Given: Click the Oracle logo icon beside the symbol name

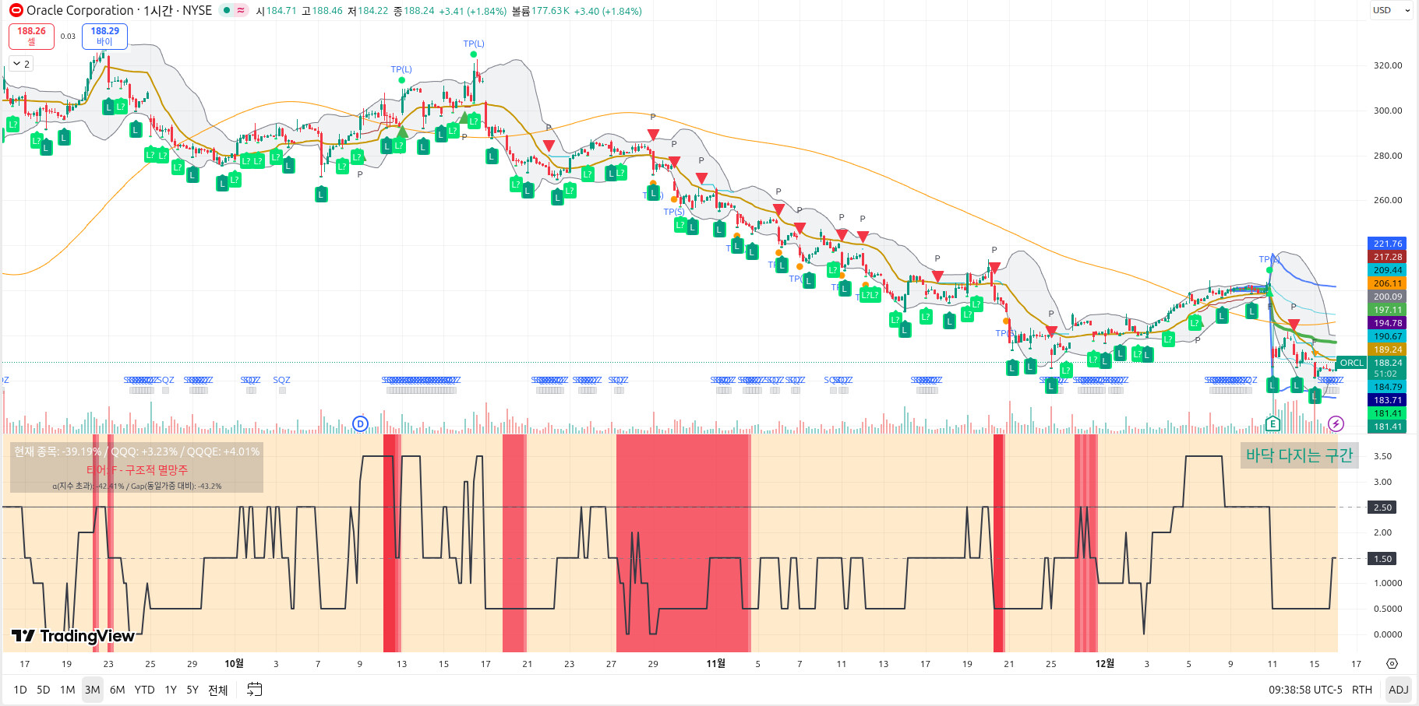Looking at the screenshot, I should (x=16, y=10).
